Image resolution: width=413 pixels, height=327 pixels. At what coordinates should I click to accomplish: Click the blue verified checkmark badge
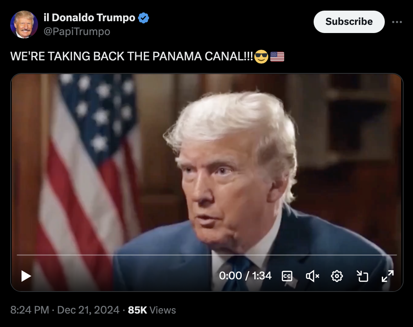144,18
